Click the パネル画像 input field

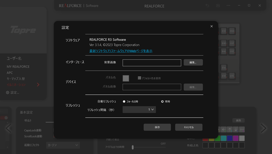[152, 87]
